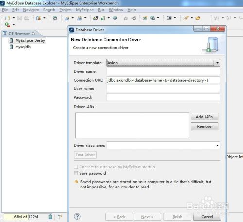
Task: Click the small icon right of trash can
Action: tap(60, 217)
